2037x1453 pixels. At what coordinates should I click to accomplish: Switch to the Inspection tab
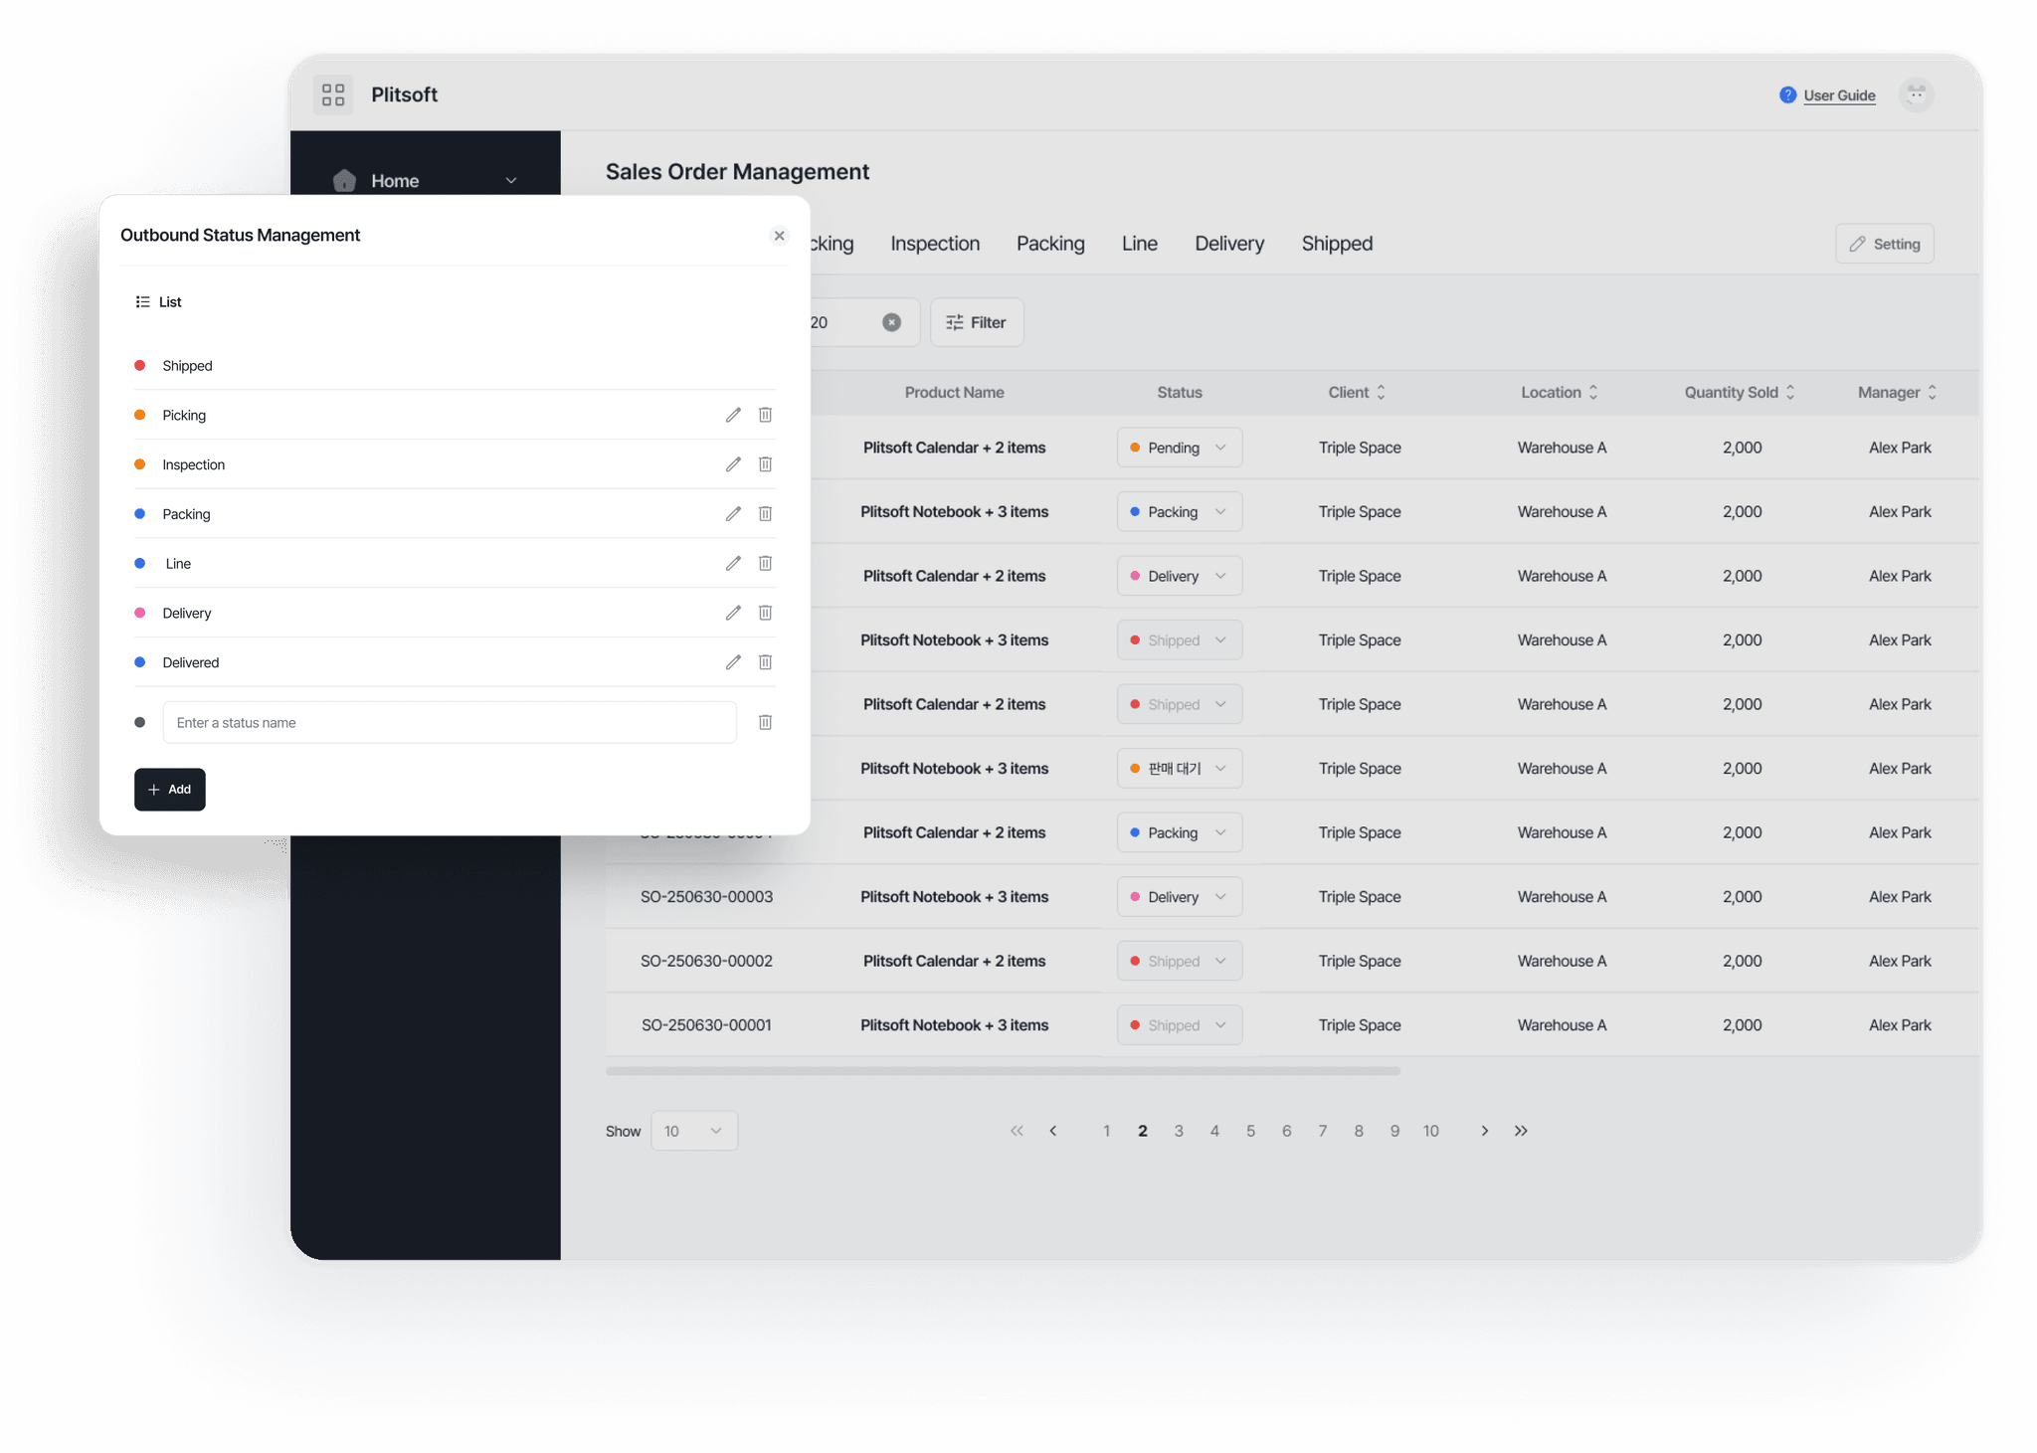pos(934,244)
